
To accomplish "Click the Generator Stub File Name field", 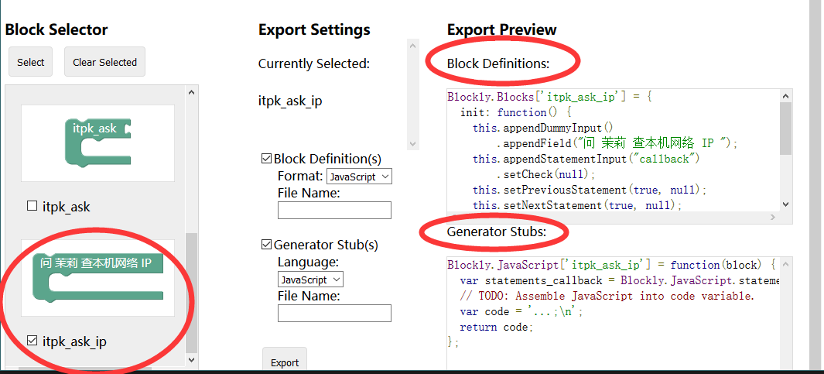I will [x=335, y=313].
